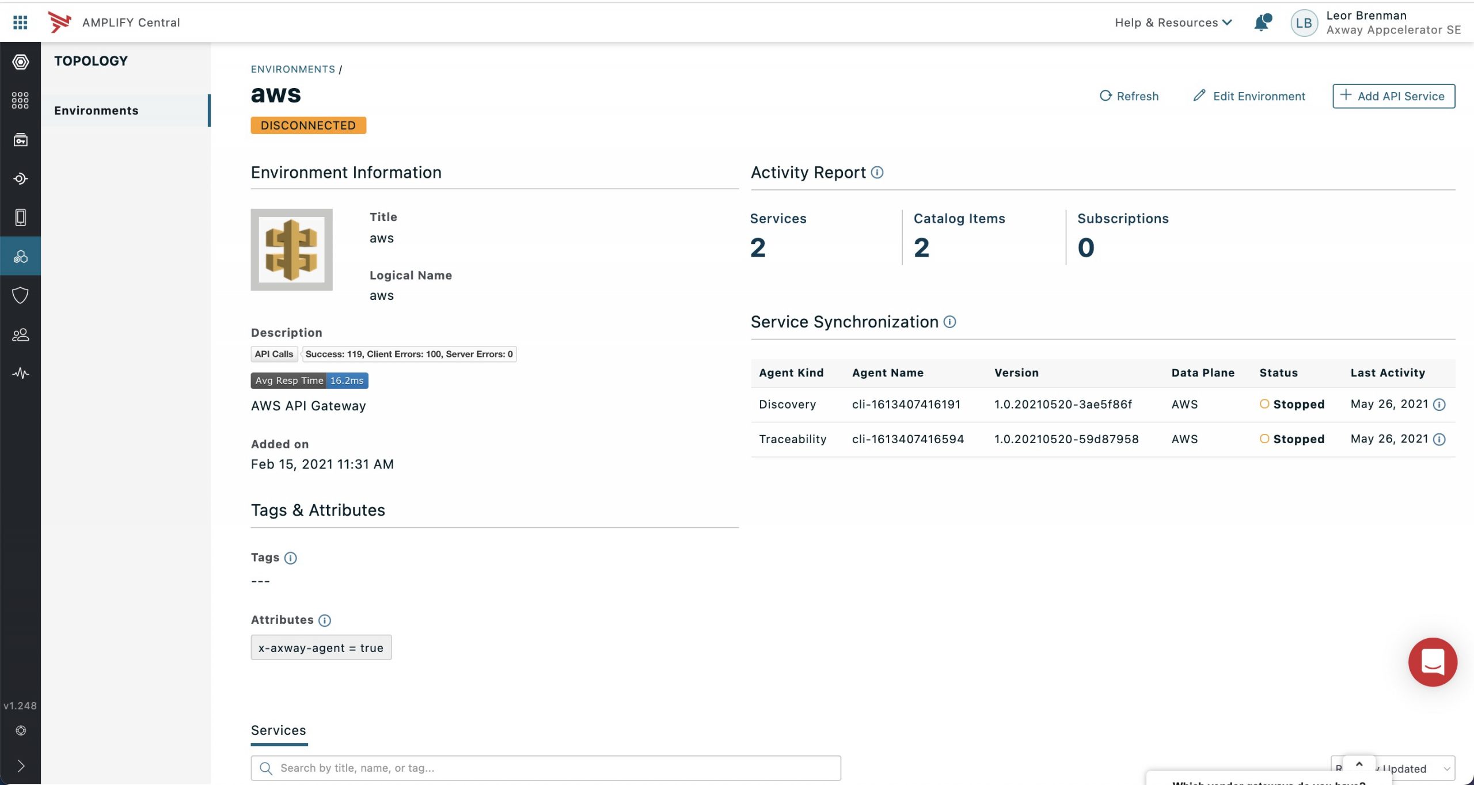Click the Subscriptions count
Image resolution: width=1474 pixels, height=785 pixels.
[1086, 247]
